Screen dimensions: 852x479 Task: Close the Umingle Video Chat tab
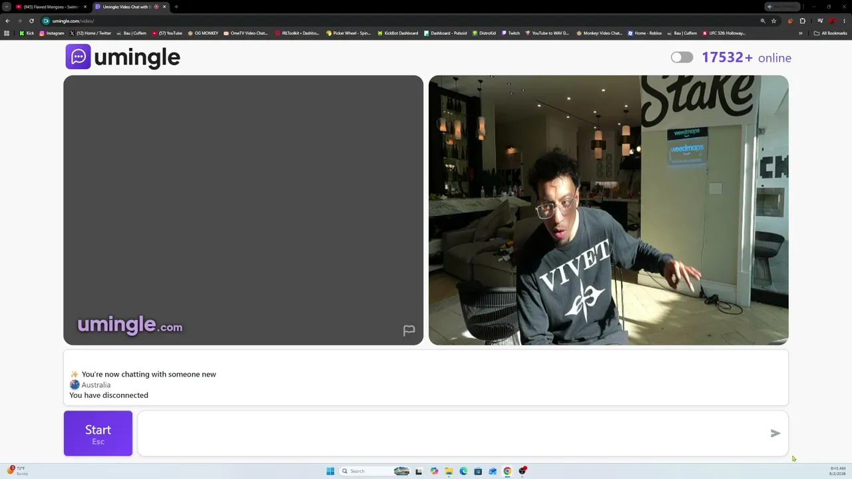164,7
